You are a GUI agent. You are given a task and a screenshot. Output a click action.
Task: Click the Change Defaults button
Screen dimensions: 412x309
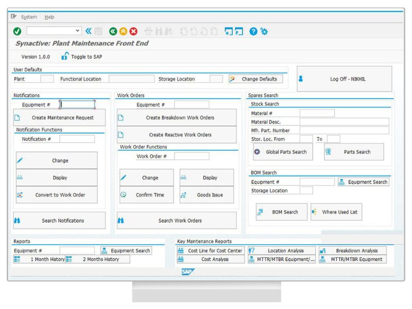[x=255, y=79]
